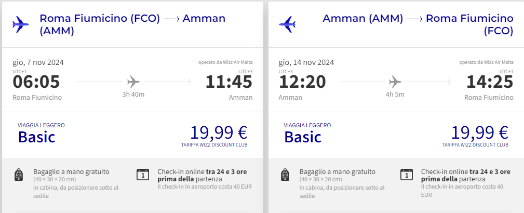Select the Roma Fiumicino to Amman route title

tap(132, 24)
